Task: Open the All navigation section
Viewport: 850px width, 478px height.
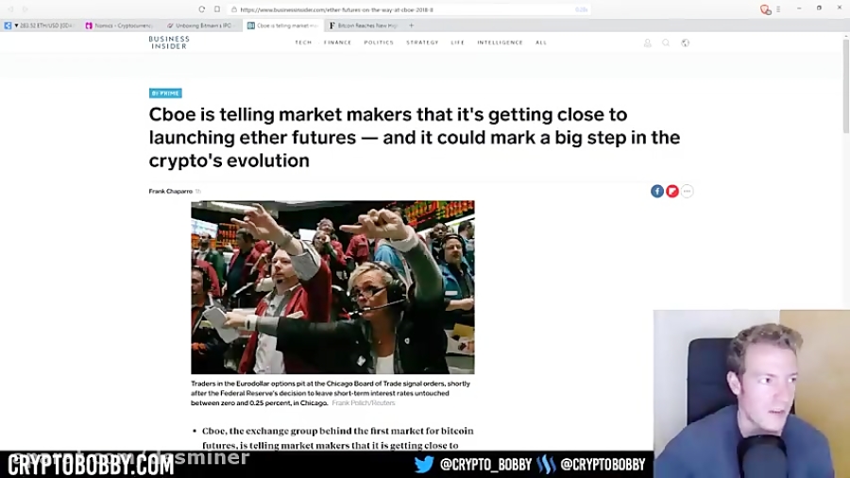Action: click(541, 43)
